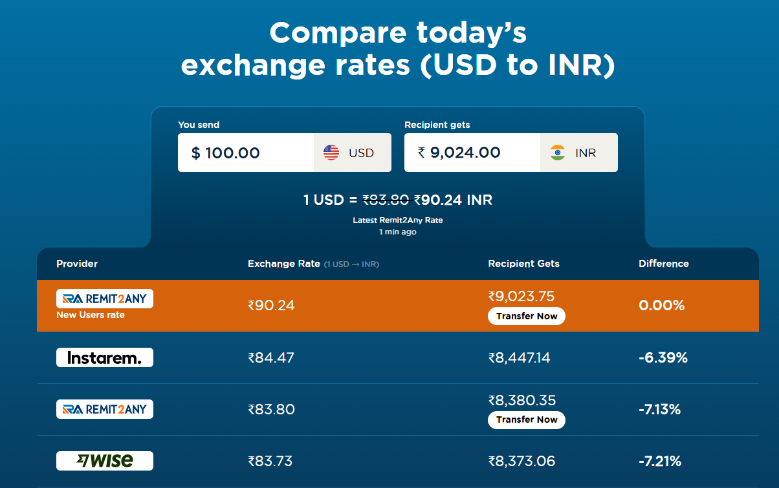Click the Recipient Gets column header
The height and width of the screenshot is (488, 779).
point(524,264)
